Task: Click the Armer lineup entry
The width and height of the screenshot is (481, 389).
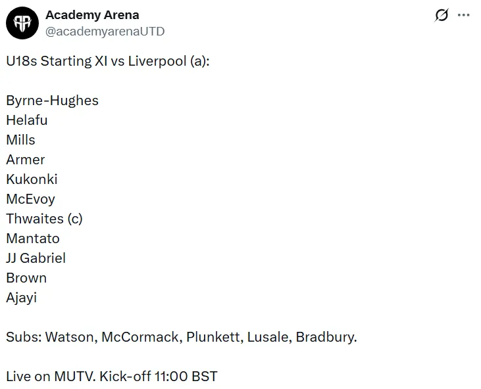Action: [x=26, y=160]
